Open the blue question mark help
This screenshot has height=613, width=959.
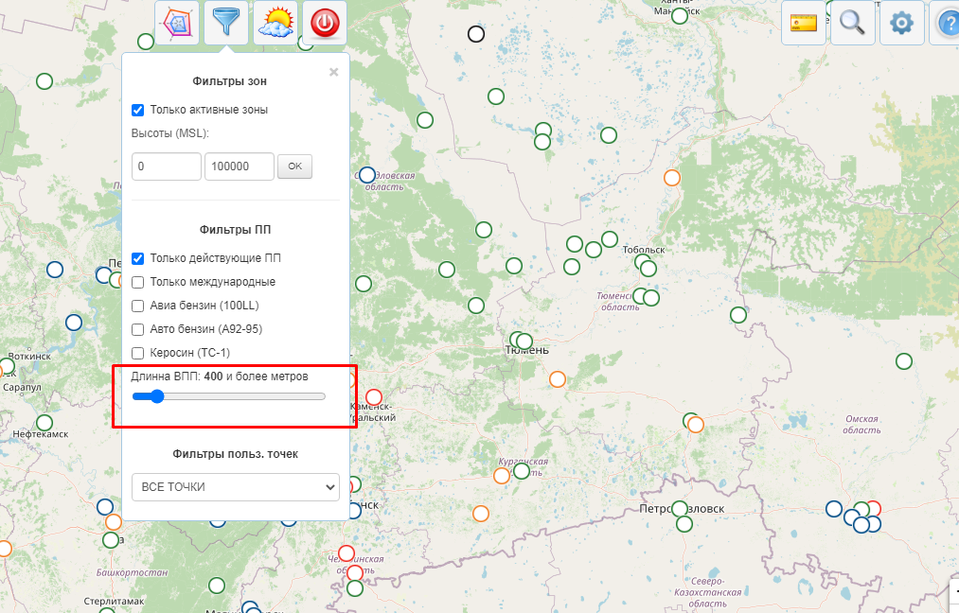947,23
